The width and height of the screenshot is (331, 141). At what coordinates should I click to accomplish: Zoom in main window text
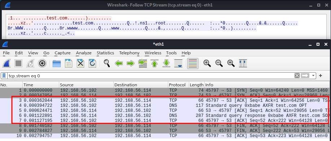207,63
